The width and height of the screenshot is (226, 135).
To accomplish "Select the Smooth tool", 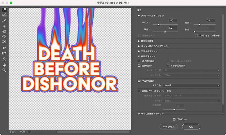I will (4, 20).
